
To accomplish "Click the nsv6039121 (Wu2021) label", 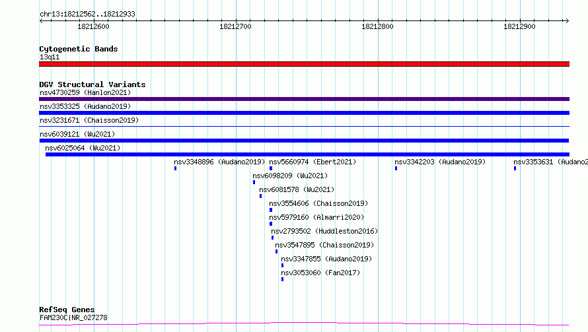I will (77, 134).
